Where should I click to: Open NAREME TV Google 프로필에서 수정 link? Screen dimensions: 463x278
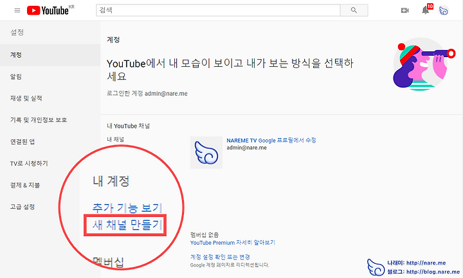click(x=271, y=141)
